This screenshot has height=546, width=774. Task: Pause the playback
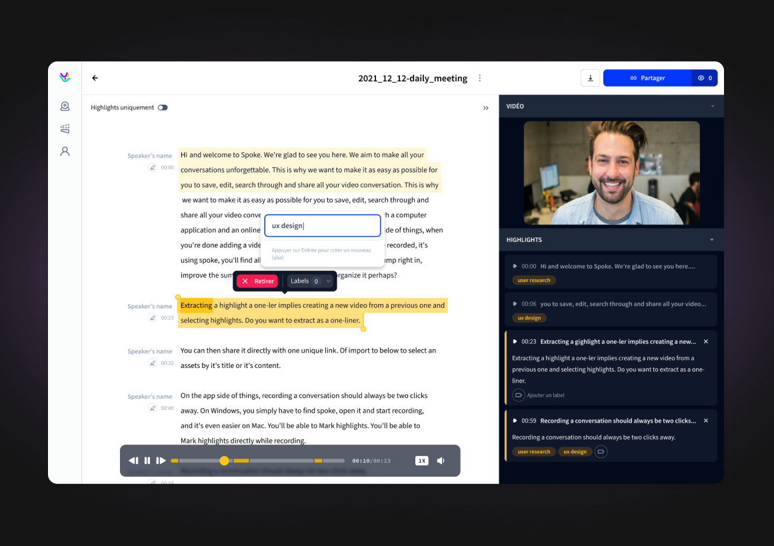147,461
